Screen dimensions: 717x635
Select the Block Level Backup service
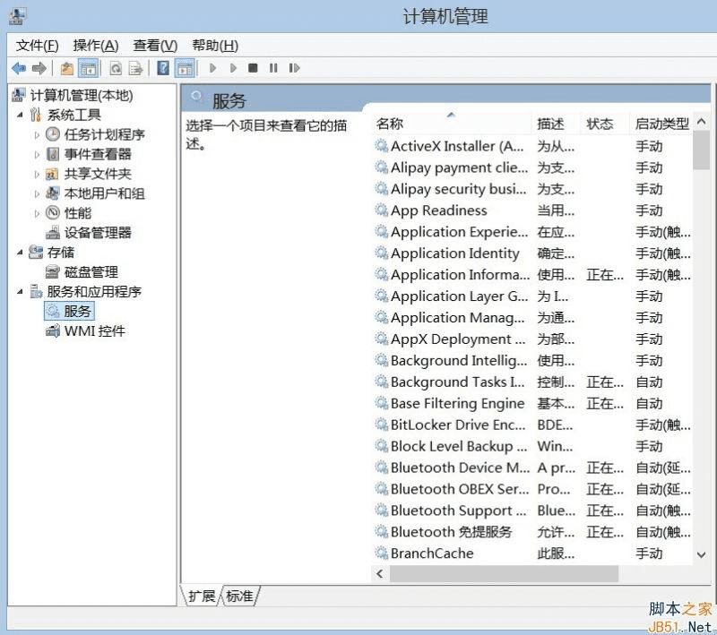tap(532, 446)
